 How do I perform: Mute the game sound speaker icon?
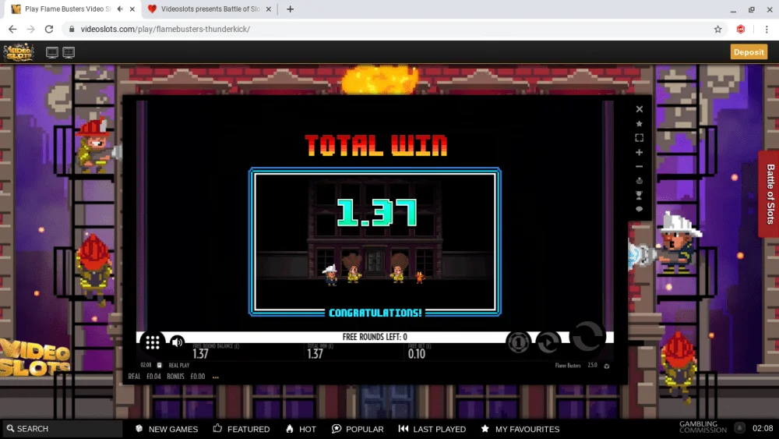[177, 342]
